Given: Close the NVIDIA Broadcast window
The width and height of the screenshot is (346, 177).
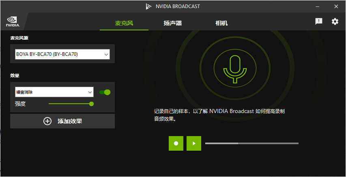Looking at the screenshot, I should point(336,6).
